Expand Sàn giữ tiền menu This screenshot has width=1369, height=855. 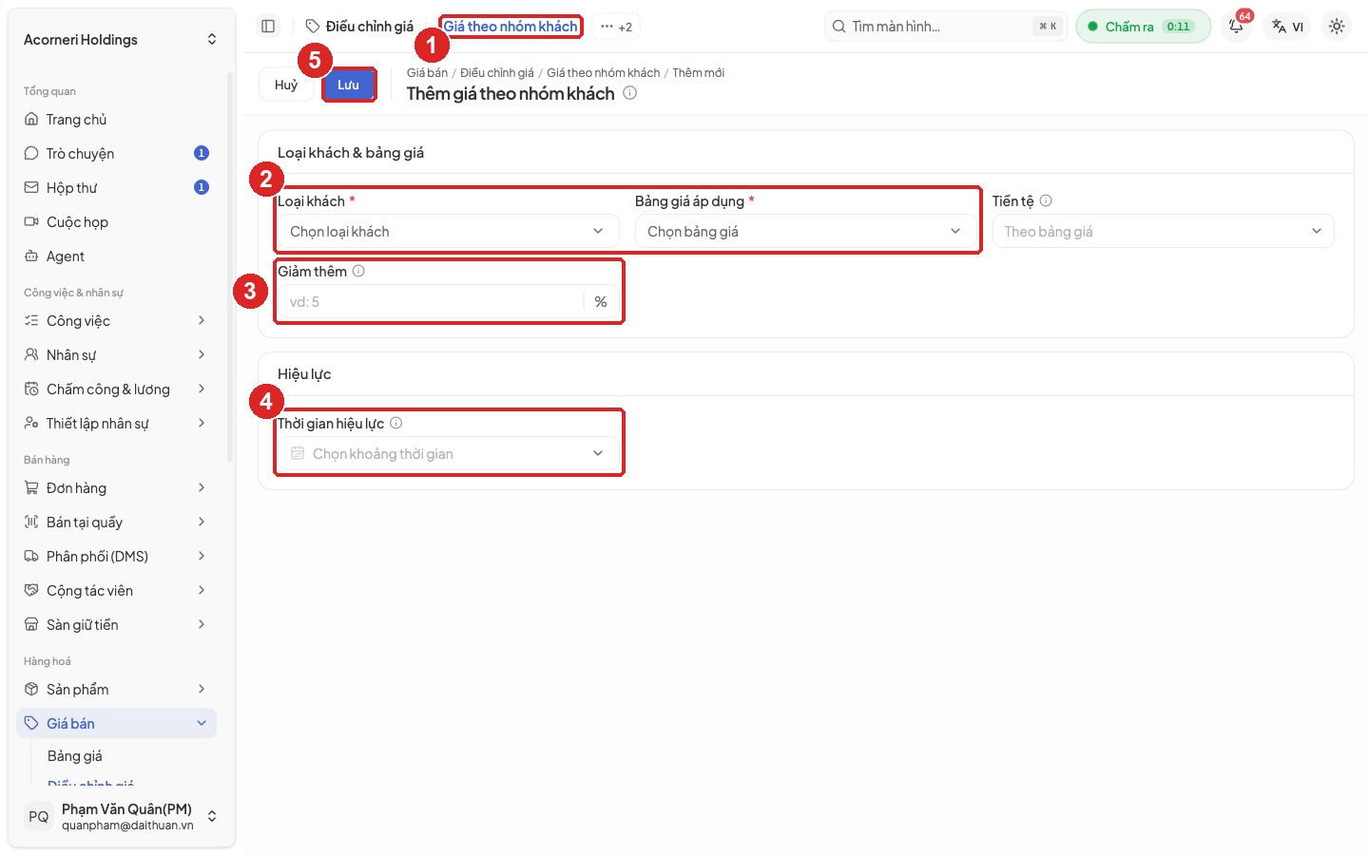[117, 625]
